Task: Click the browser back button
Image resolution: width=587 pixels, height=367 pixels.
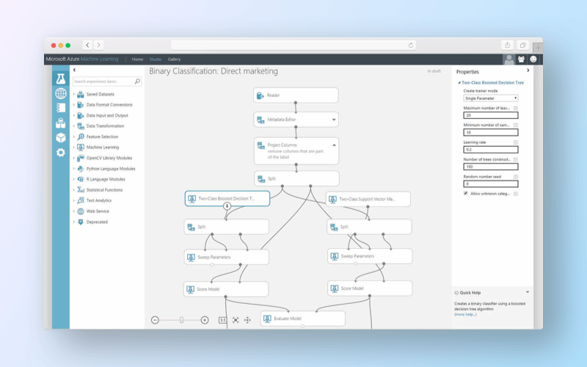Action: point(87,46)
